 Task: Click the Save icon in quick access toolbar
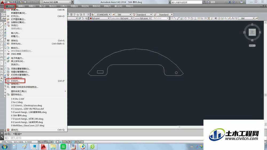click(17, 2)
